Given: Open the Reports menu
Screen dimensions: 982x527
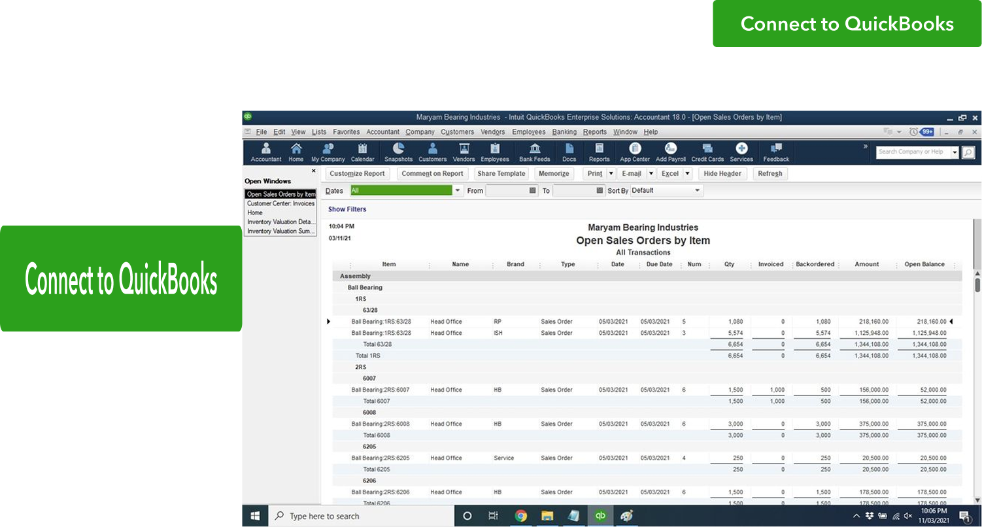Looking at the screenshot, I should 595,132.
